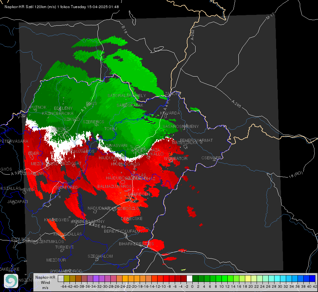This screenshot has height=292, width=318.
Task: Click the 18 (RO) road label
Action: 296,175
